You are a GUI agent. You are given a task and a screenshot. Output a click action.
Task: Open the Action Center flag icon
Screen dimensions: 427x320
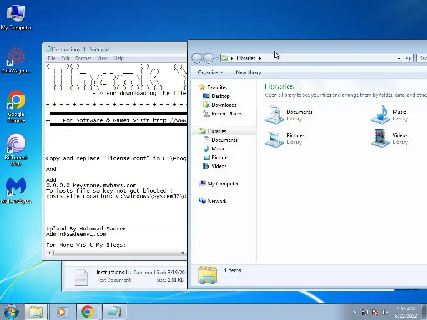(x=375, y=312)
